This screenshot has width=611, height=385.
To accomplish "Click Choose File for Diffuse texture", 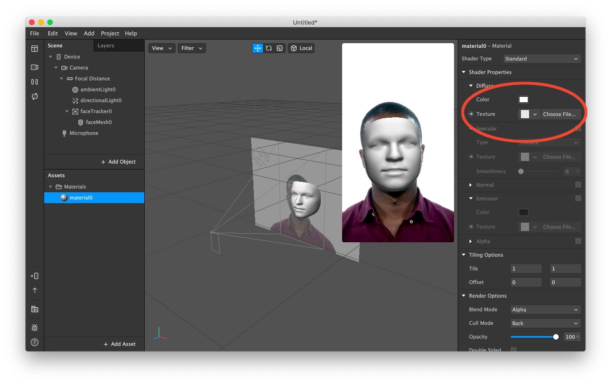I will pos(559,114).
